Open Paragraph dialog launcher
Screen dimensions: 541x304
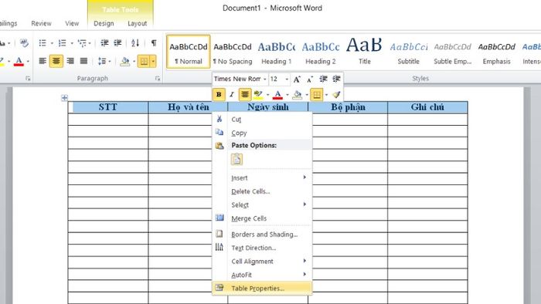(158, 79)
